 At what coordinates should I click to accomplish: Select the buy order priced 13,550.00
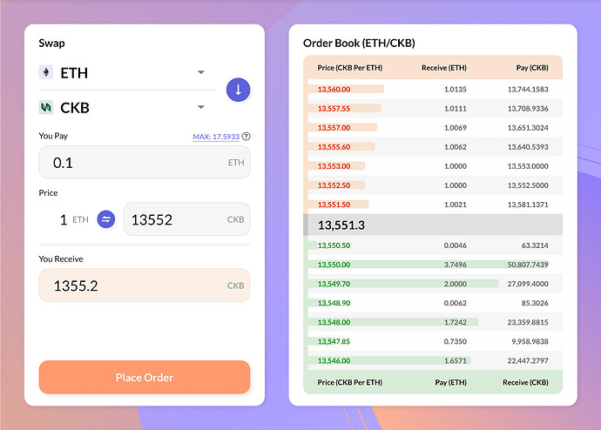pyautogui.click(x=435, y=265)
